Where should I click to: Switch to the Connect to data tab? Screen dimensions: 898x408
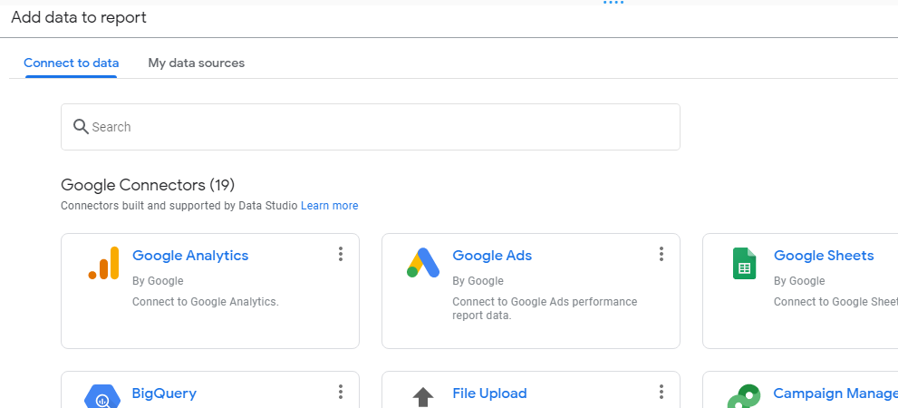point(71,63)
